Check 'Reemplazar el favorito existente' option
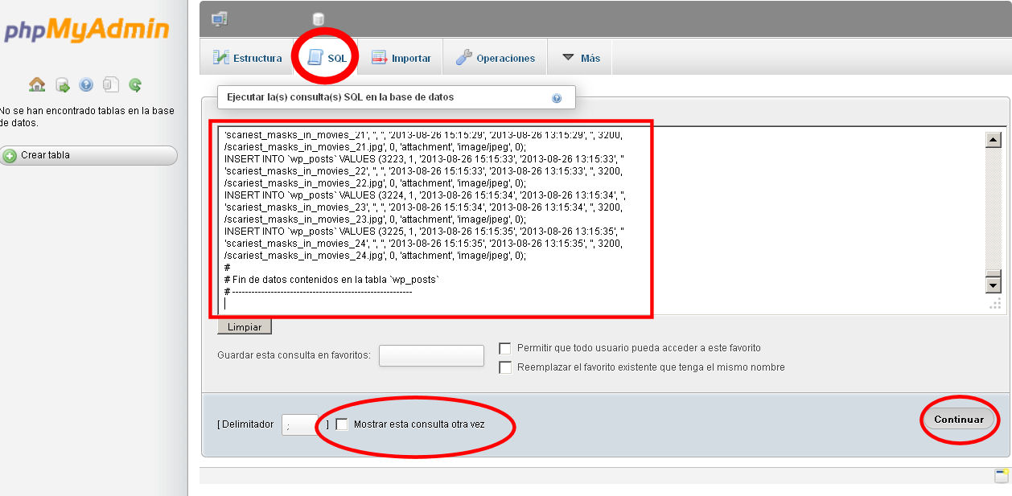 [505, 367]
